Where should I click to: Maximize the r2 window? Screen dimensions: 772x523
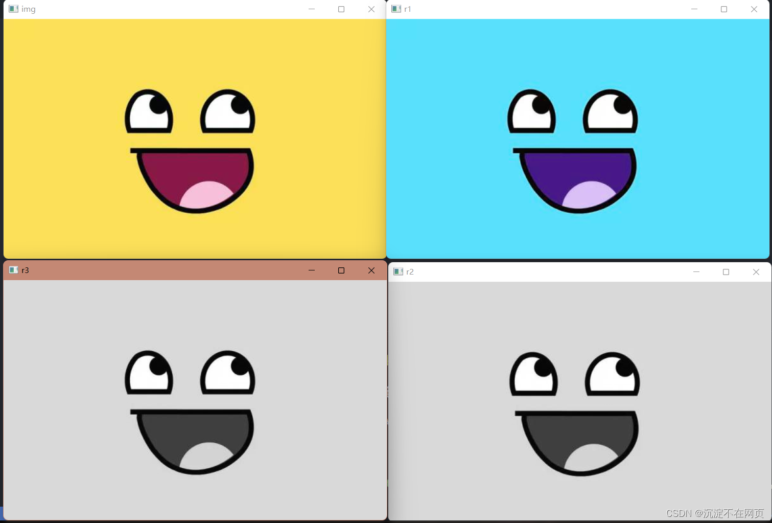click(726, 272)
